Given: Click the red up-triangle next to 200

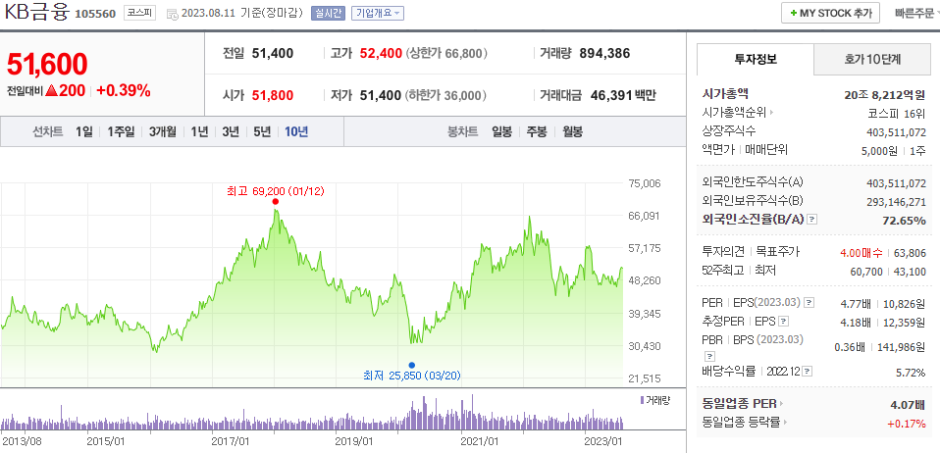Looking at the screenshot, I should 52,91.
